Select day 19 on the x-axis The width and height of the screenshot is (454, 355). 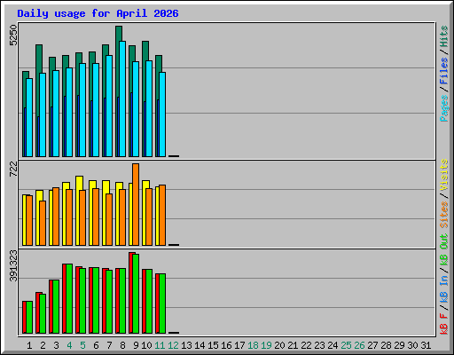pyautogui.click(x=266, y=345)
